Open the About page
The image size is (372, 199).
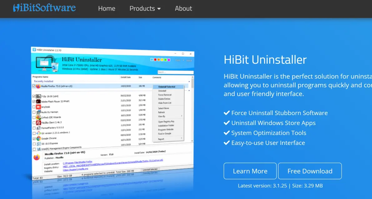[x=184, y=8]
